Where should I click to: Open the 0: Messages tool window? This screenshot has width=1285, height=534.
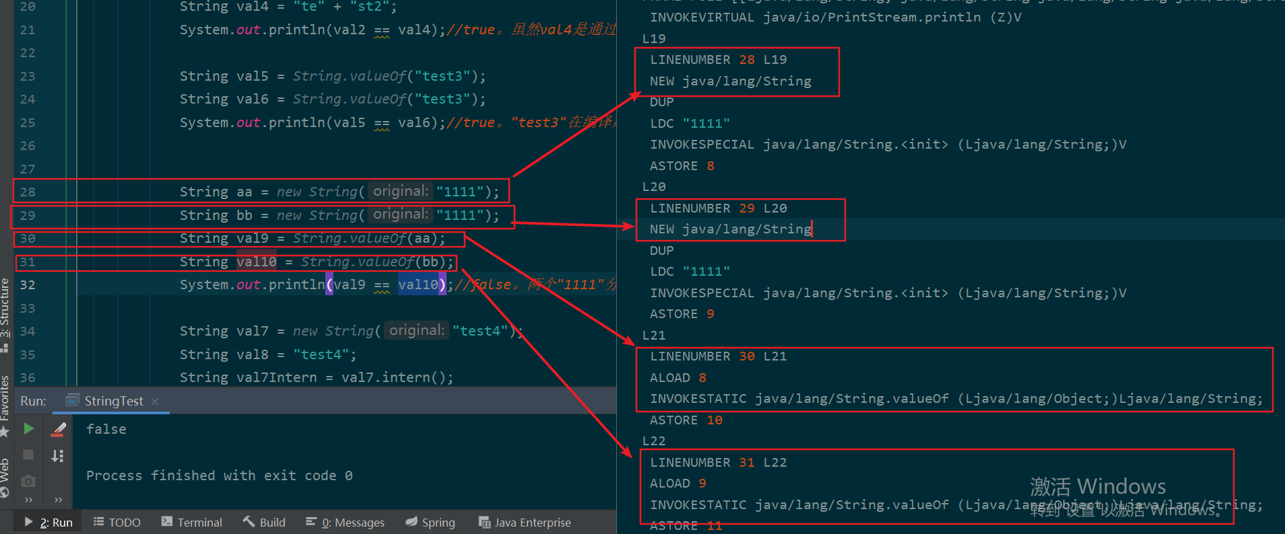point(345,523)
